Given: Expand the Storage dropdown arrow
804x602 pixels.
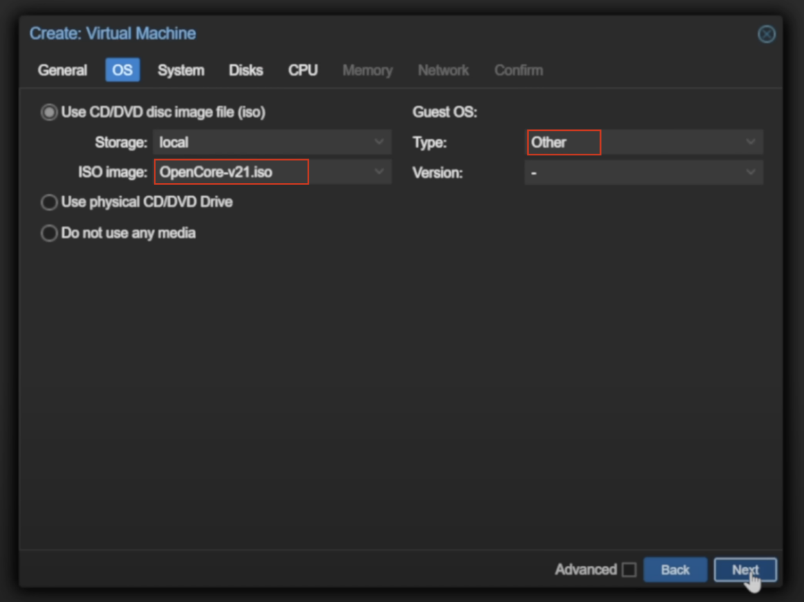Looking at the screenshot, I should pos(379,142).
